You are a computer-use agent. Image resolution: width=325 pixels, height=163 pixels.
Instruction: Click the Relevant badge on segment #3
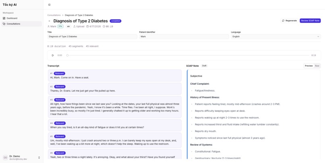click(60, 100)
